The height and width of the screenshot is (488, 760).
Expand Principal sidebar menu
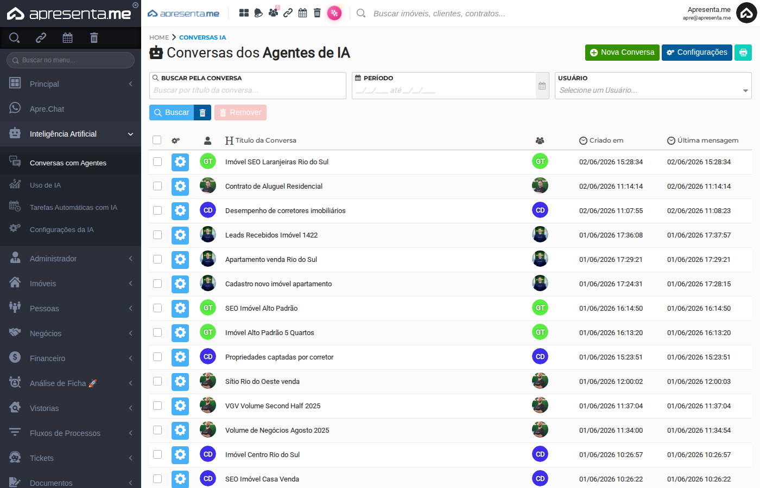(x=71, y=84)
